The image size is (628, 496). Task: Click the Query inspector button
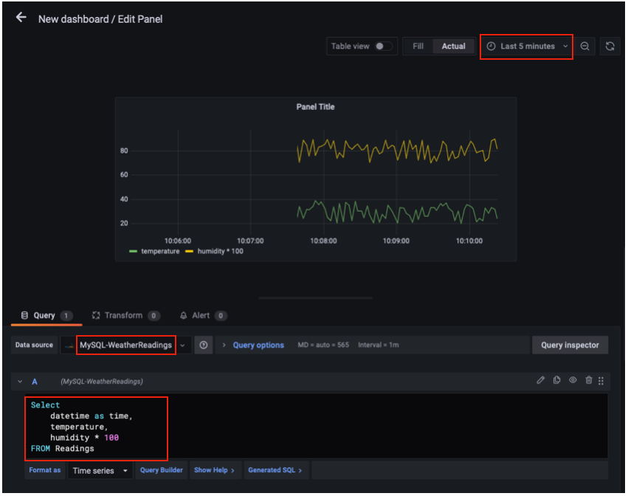point(569,345)
